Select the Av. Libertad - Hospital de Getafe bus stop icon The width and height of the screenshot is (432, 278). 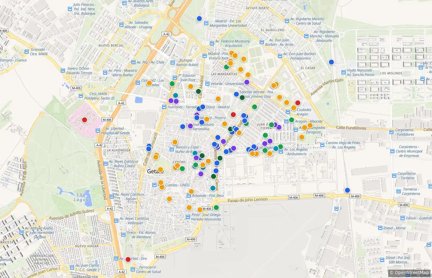[x=98, y=131]
